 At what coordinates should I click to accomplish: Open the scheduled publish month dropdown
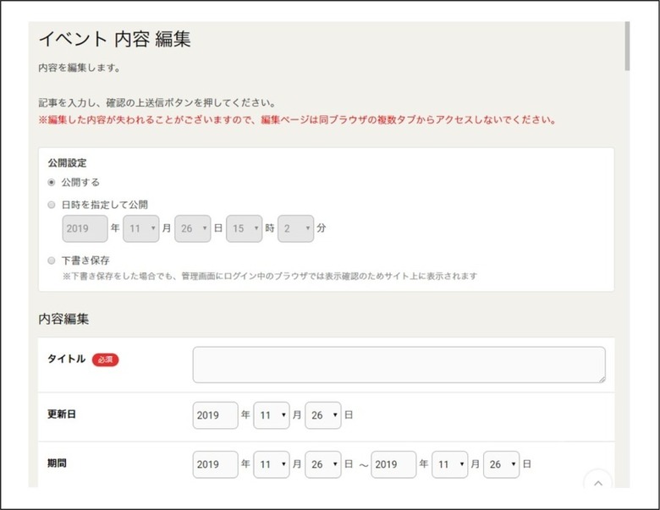(x=141, y=228)
